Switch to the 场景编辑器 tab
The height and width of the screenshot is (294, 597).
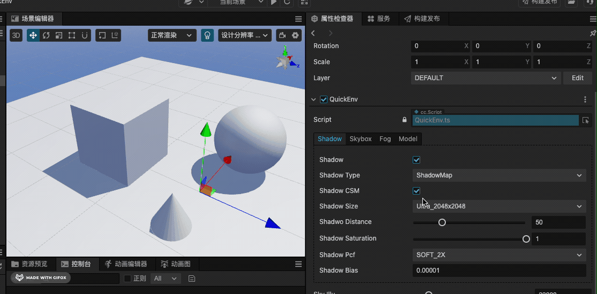pos(33,19)
